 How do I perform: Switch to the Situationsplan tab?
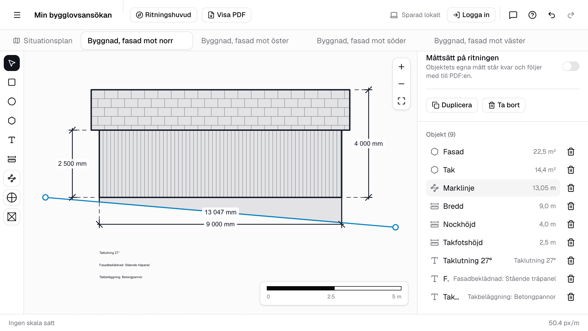coord(43,41)
